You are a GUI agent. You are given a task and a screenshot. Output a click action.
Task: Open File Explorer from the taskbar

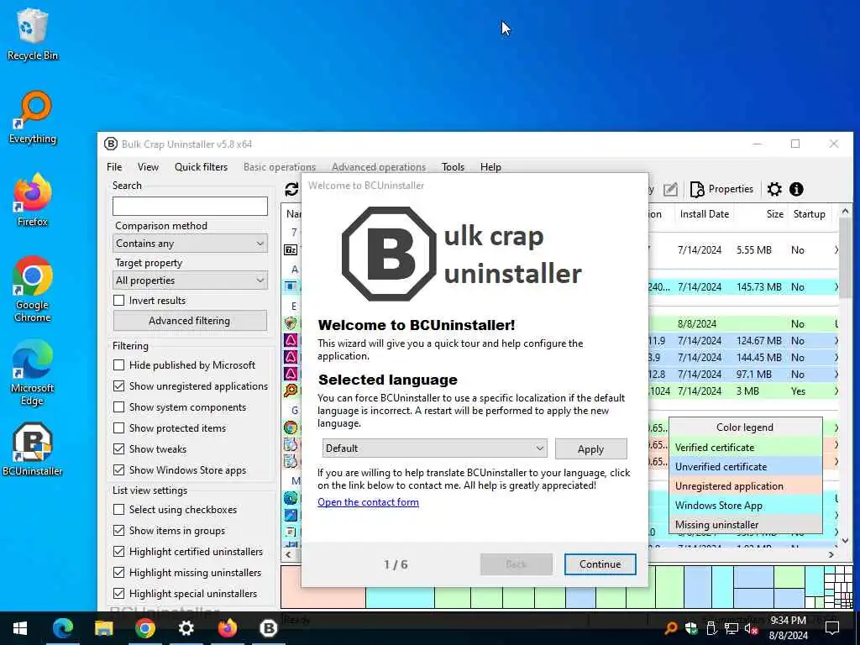(x=103, y=628)
